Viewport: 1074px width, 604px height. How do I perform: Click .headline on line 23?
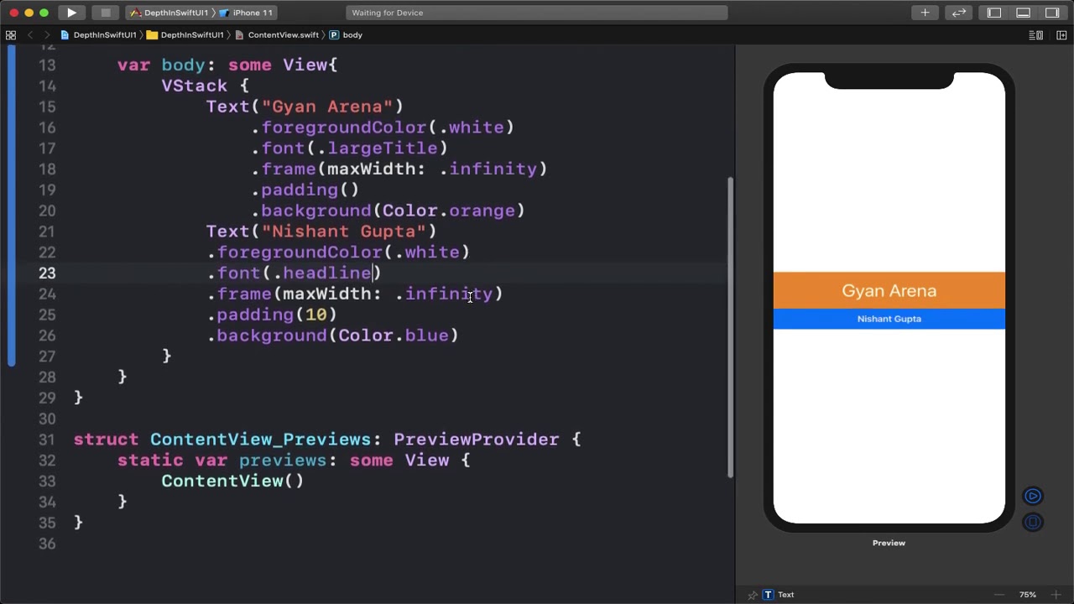click(x=322, y=273)
